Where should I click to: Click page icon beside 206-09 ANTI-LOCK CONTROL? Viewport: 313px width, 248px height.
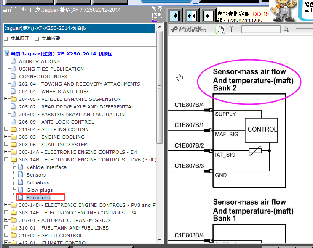[13, 122]
